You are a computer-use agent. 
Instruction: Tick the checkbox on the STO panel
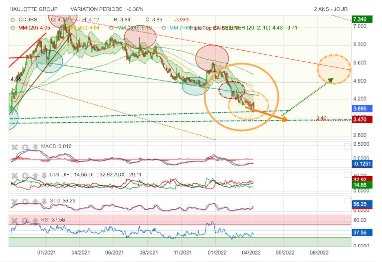pos(348,201)
